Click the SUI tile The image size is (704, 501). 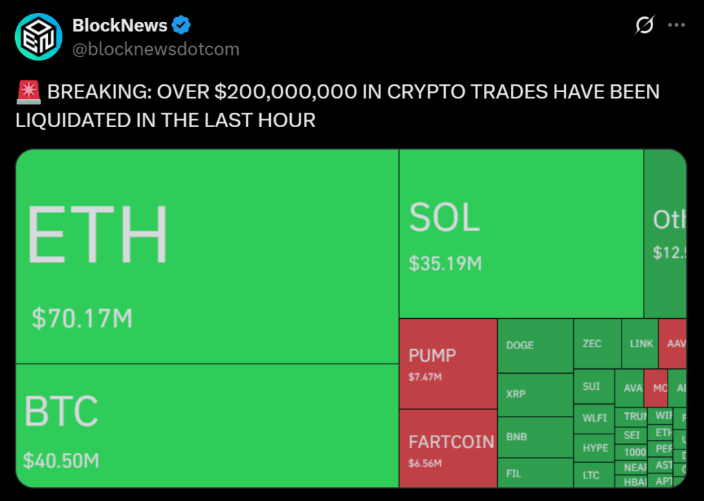pos(593,387)
